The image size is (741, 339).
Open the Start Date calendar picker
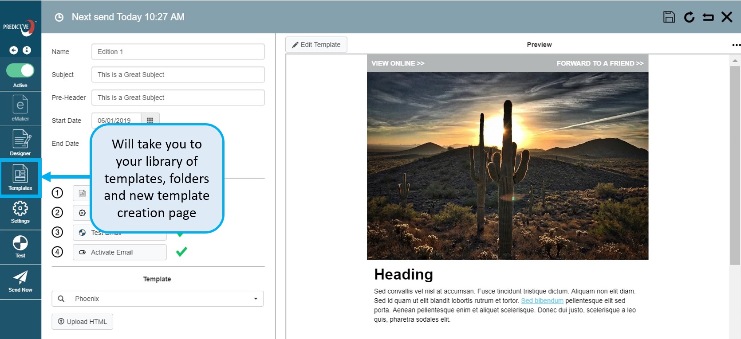(150, 120)
